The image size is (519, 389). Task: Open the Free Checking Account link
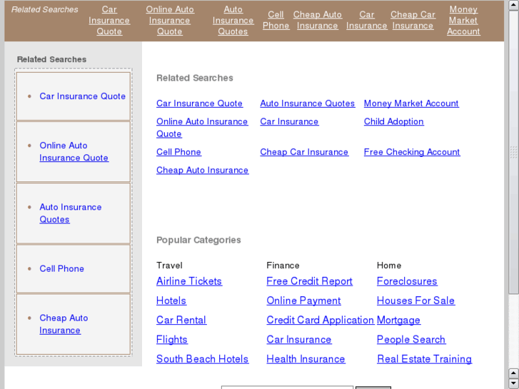(x=412, y=152)
